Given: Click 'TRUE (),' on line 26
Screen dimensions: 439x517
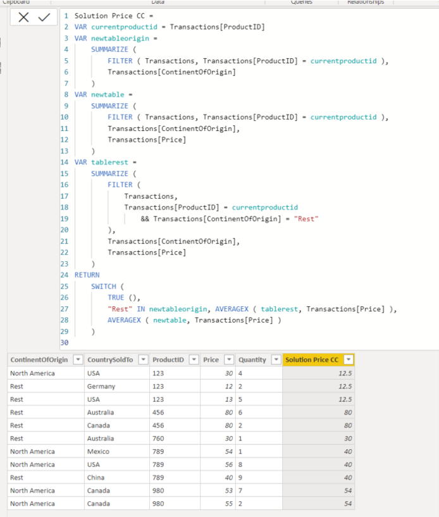Looking at the screenshot, I should point(124,297).
